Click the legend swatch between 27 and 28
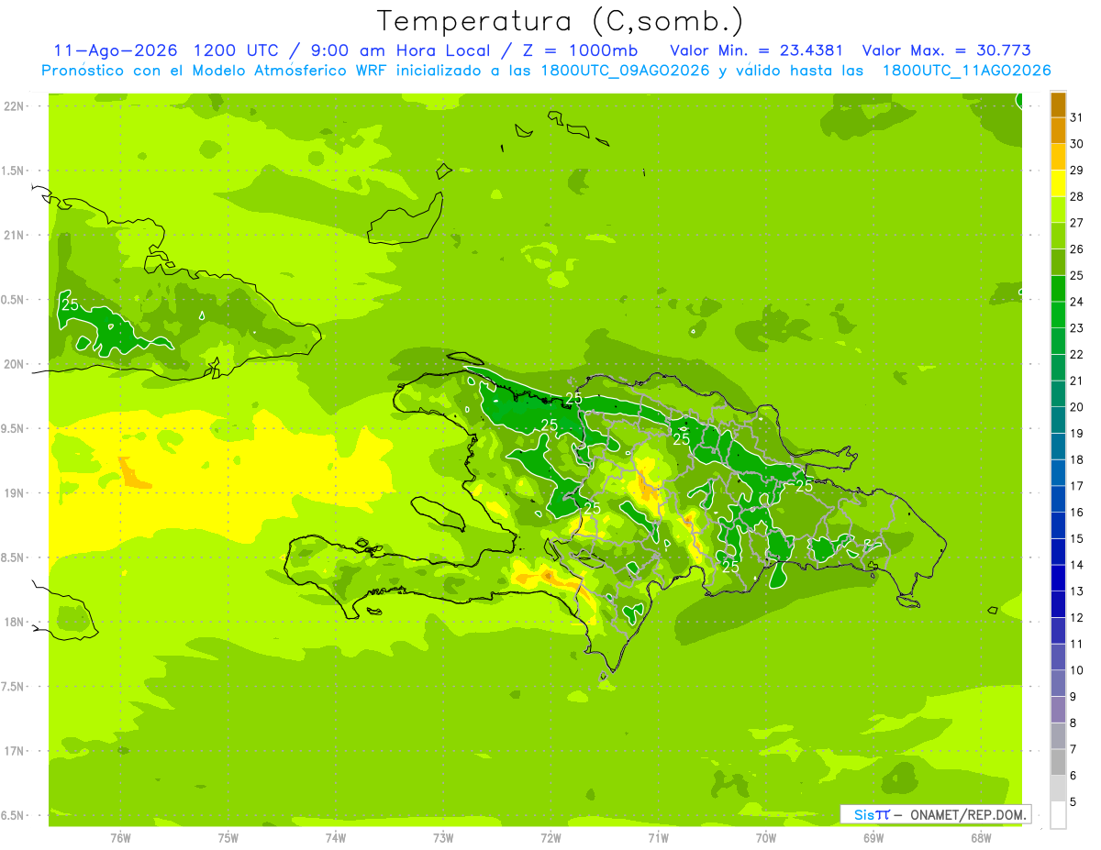 tap(1058, 210)
